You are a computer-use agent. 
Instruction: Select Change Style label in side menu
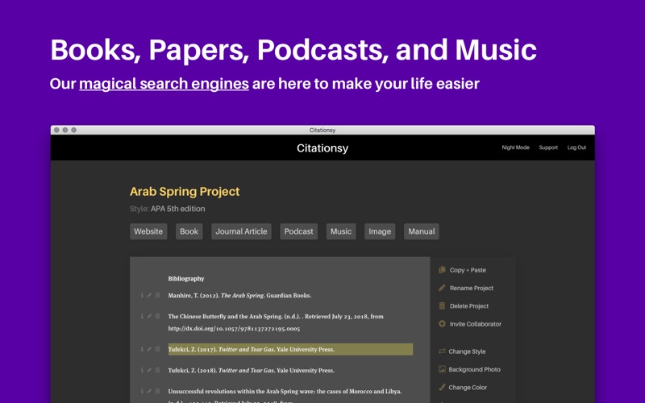[x=467, y=351]
